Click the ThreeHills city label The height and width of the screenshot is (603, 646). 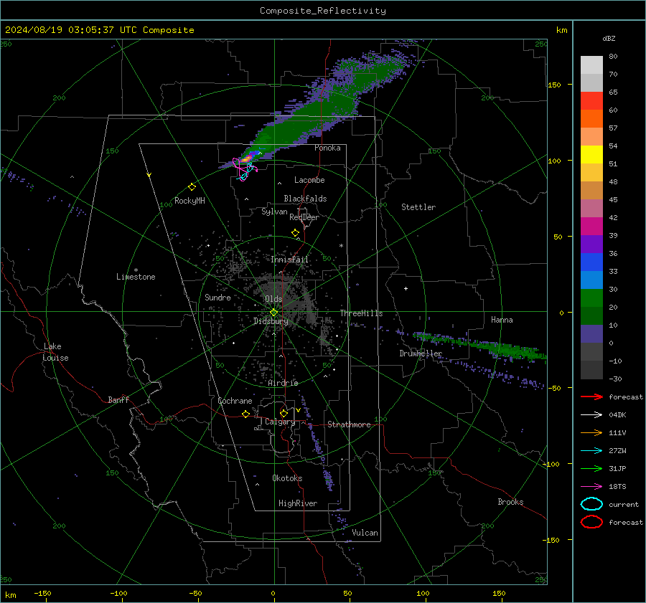pyautogui.click(x=361, y=313)
